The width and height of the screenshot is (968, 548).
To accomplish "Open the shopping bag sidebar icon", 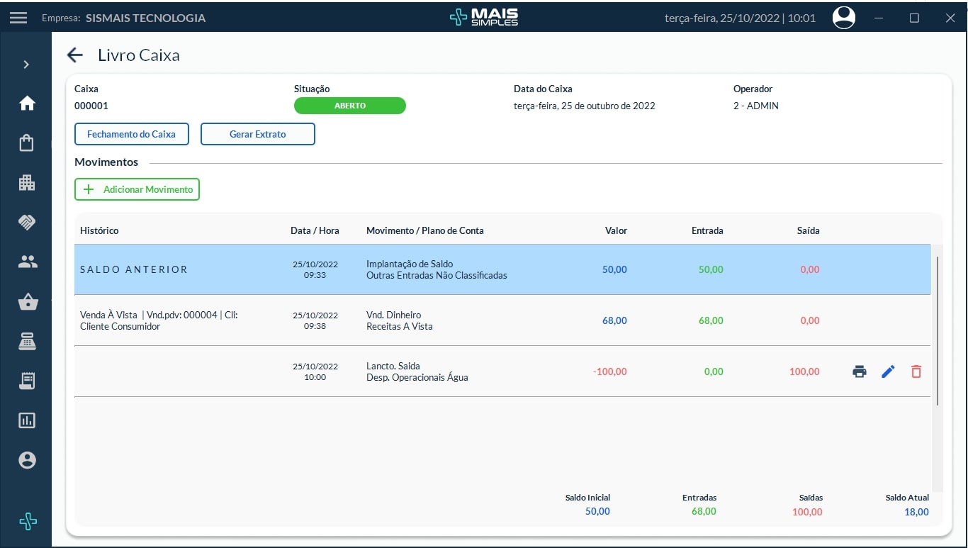I will [x=27, y=143].
